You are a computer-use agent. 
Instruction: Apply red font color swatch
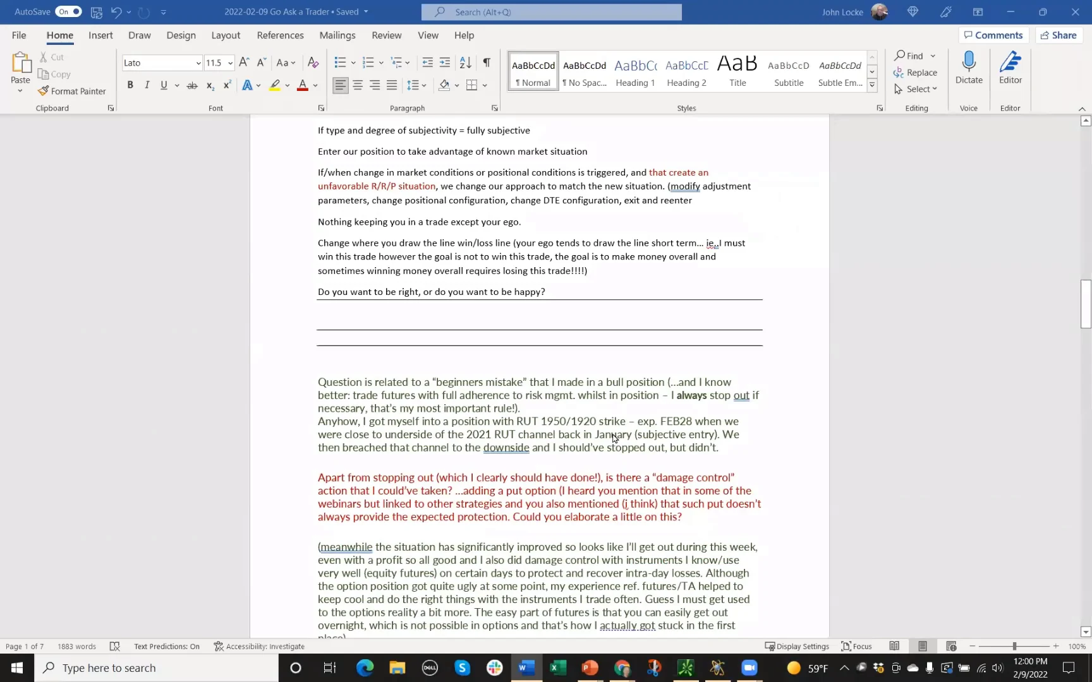pos(303,85)
